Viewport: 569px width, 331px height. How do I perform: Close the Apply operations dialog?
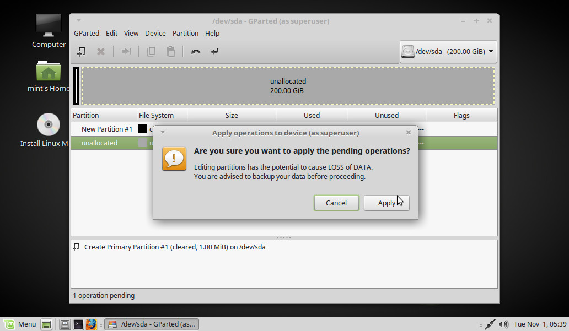coord(408,133)
